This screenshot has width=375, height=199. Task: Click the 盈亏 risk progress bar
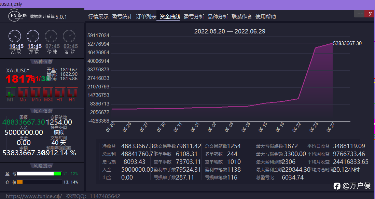39,174
